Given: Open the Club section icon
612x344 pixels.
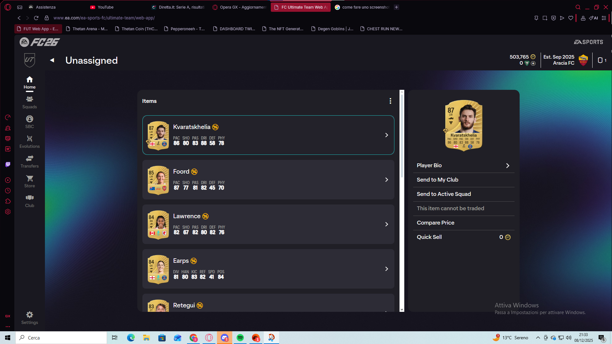Looking at the screenshot, I should 29,198.
